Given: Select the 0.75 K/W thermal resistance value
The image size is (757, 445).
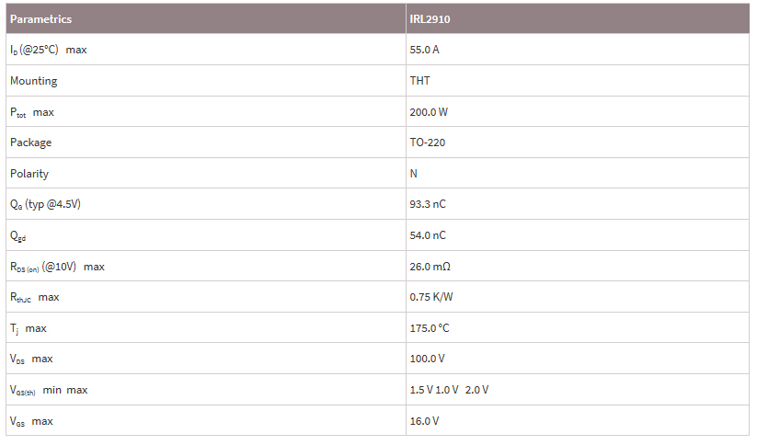Looking at the screenshot, I should [x=431, y=297].
